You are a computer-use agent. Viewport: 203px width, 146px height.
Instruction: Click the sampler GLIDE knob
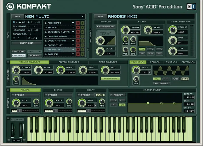point(100,51)
